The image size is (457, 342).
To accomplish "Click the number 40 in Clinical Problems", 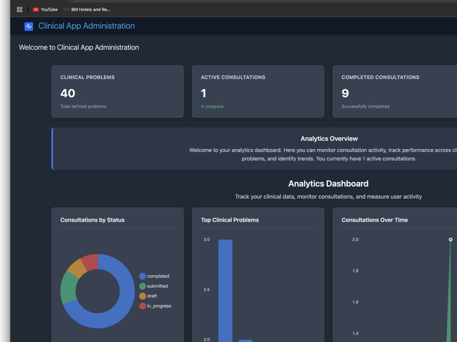I will [x=68, y=93].
